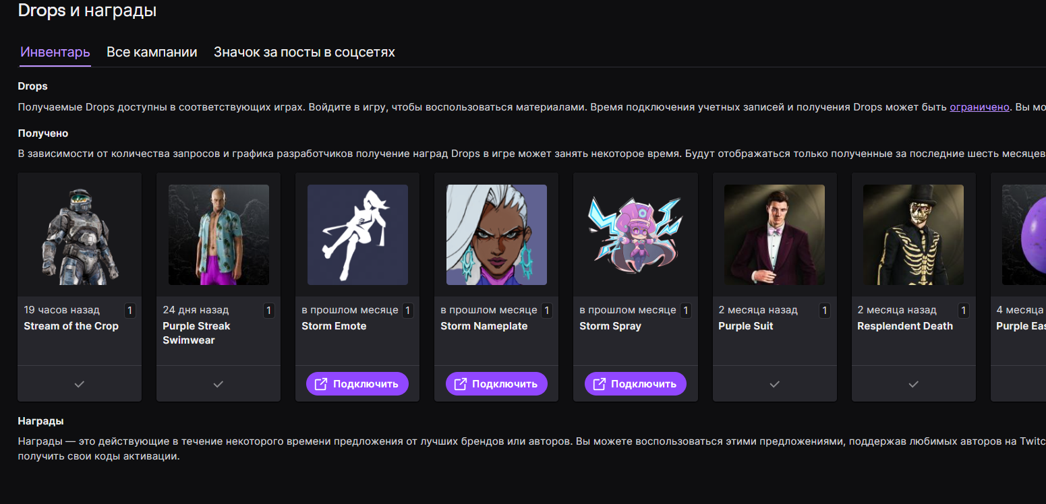This screenshot has height=504, width=1046.
Task: Click the count badge on Storm Emote
Action: point(408,311)
